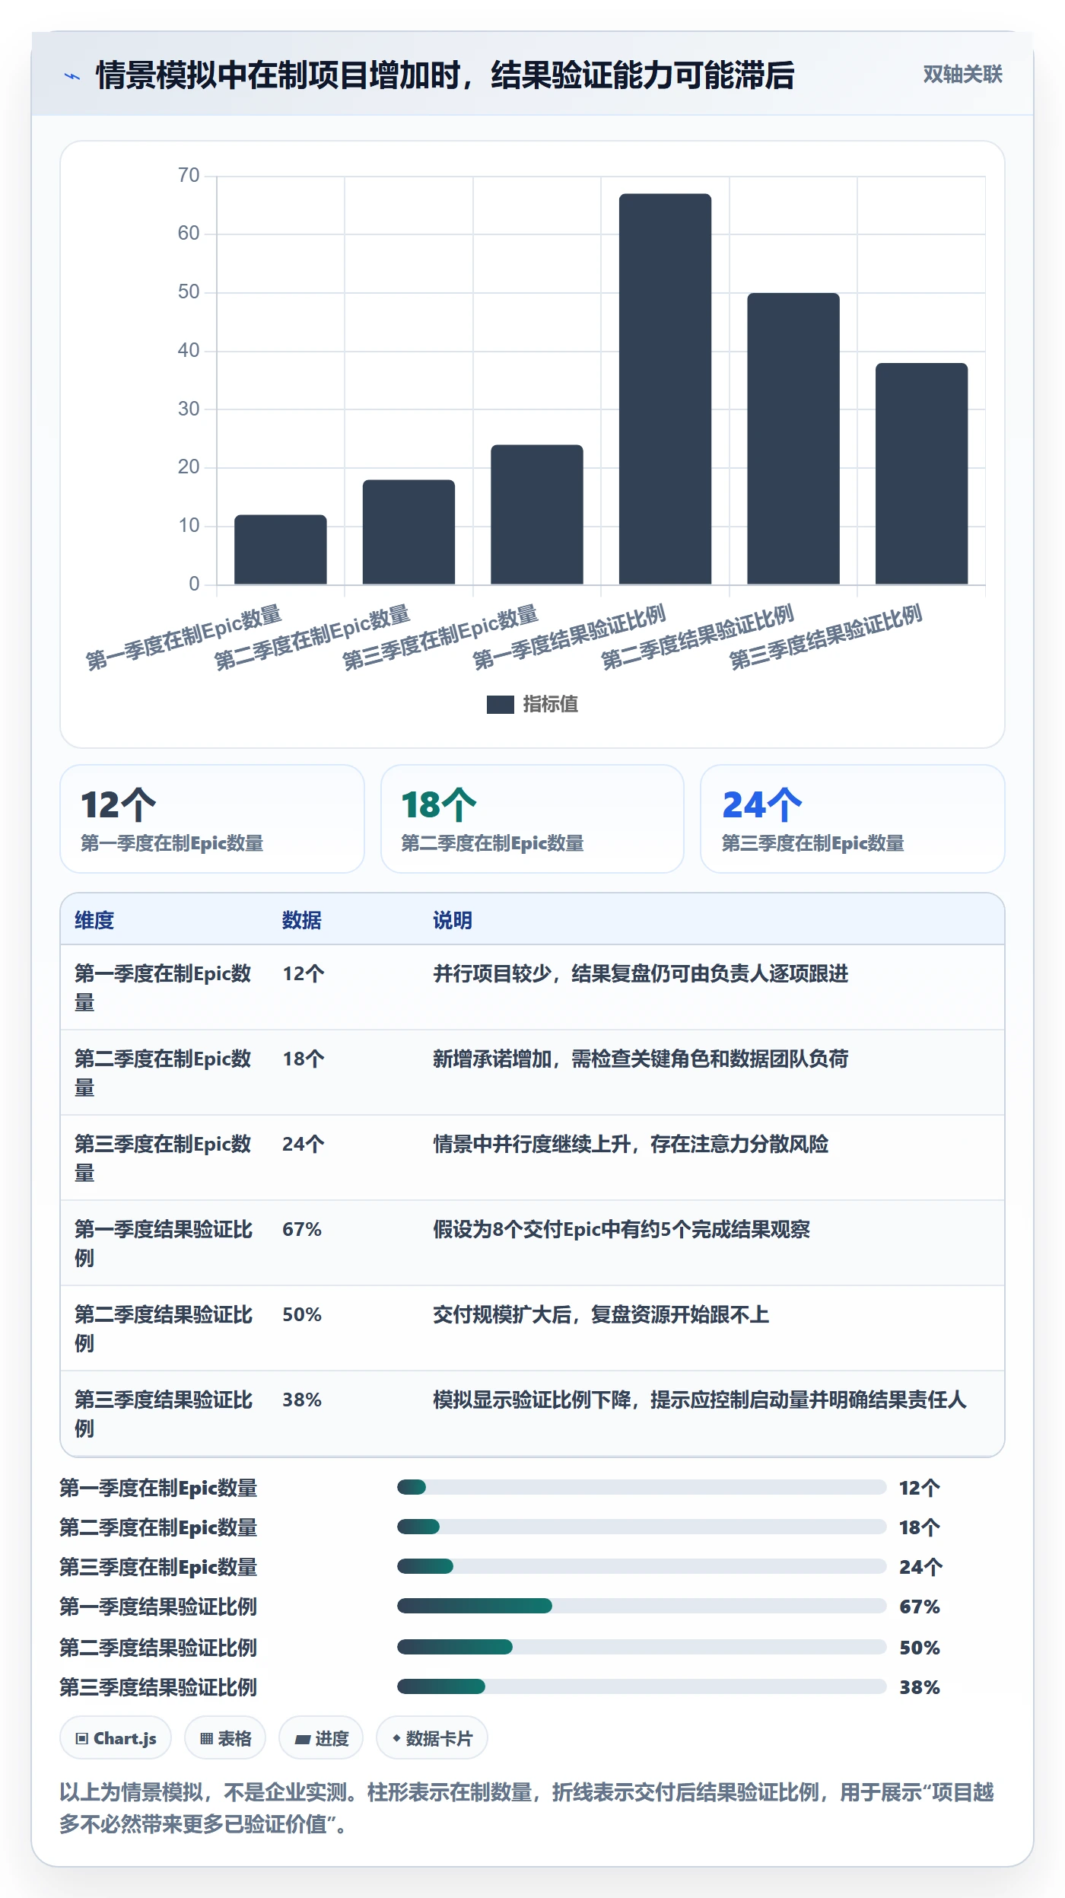Open the 18个 data card
Viewport: 1065px width, 1898px height.
click(x=532, y=819)
